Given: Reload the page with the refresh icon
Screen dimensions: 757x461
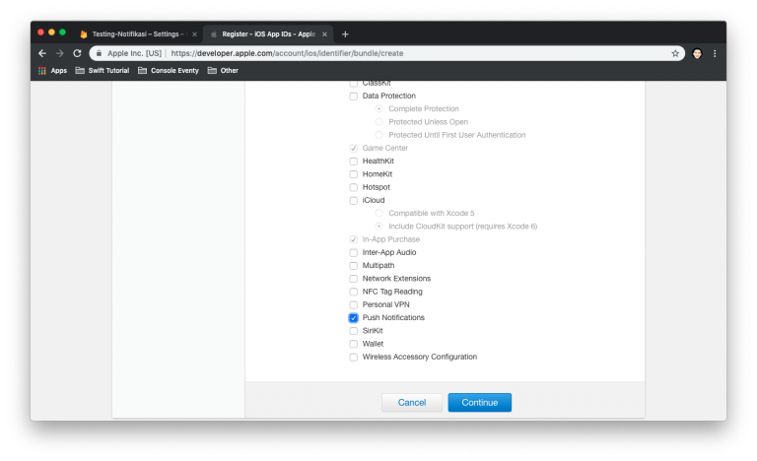Looking at the screenshot, I should tap(77, 53).
